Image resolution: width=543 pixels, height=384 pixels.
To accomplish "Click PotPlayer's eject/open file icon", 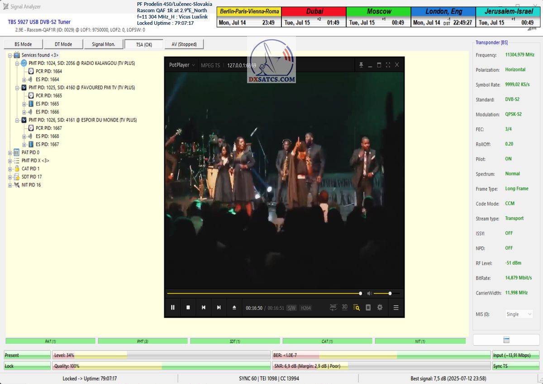I will 234,308.
